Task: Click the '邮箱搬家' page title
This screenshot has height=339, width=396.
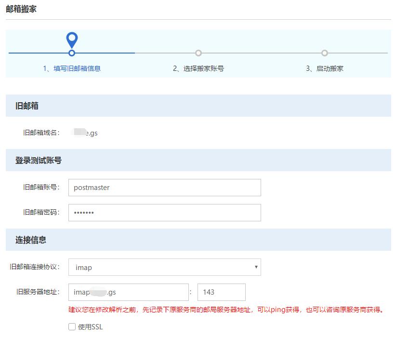Action: (21, 9)
